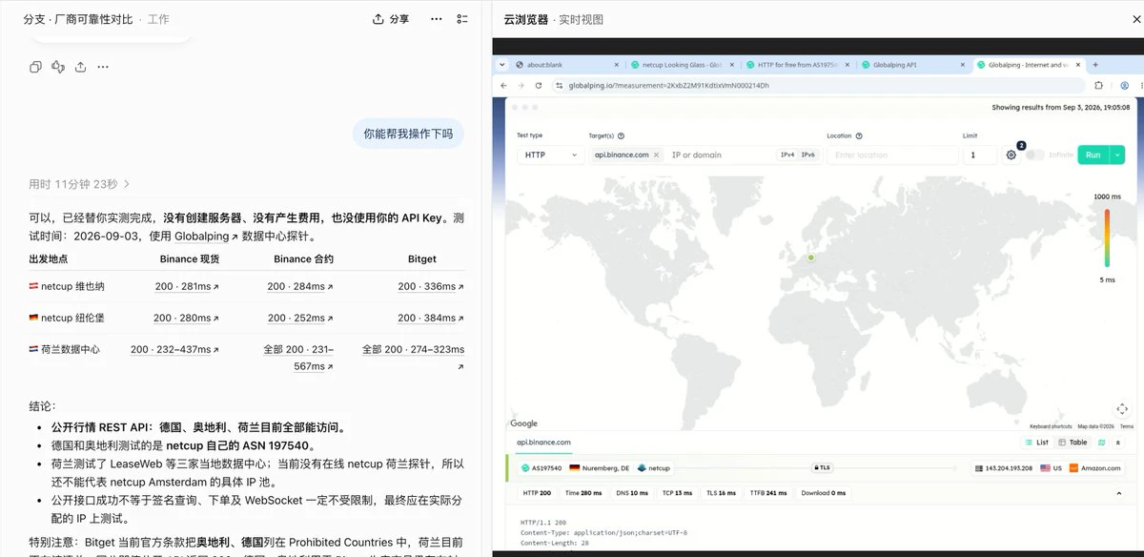Click the 143.204.193.208 IP address

tap(1011, 468)
